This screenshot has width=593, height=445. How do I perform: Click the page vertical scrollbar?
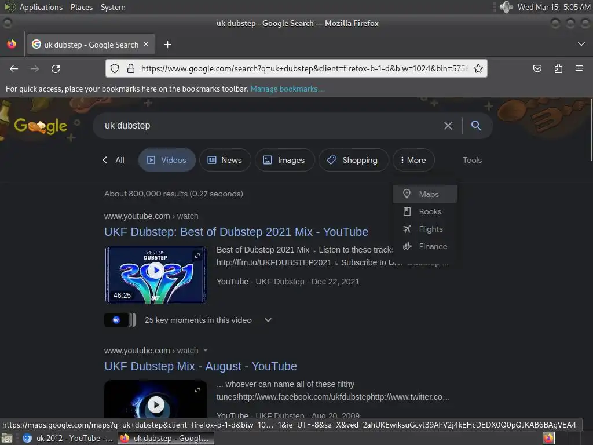coord(590,130)
